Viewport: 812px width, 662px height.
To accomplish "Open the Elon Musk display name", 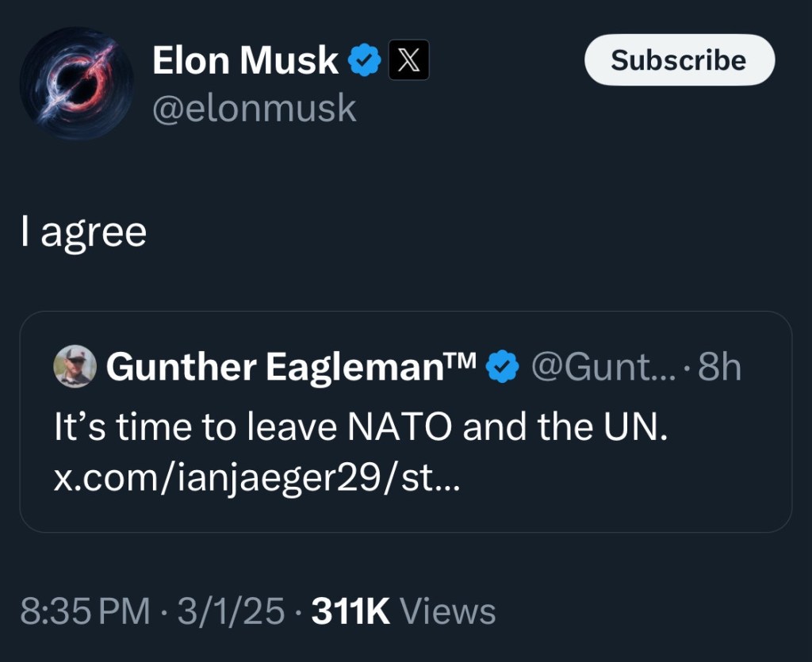I will click(245, 61).
